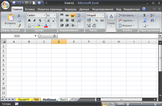This screenshot has height=106, width=162.
Task: Toggle wrap text in cell
Action: click(79, 15)
